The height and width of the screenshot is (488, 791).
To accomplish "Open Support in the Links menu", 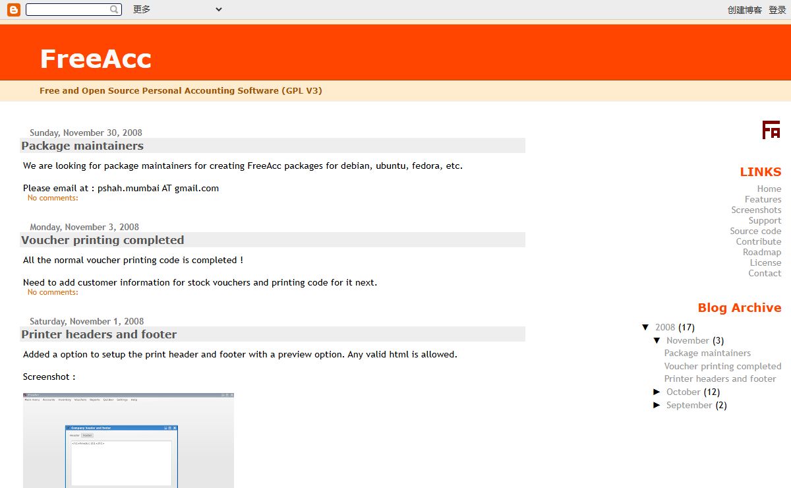I will click(765, 220).
